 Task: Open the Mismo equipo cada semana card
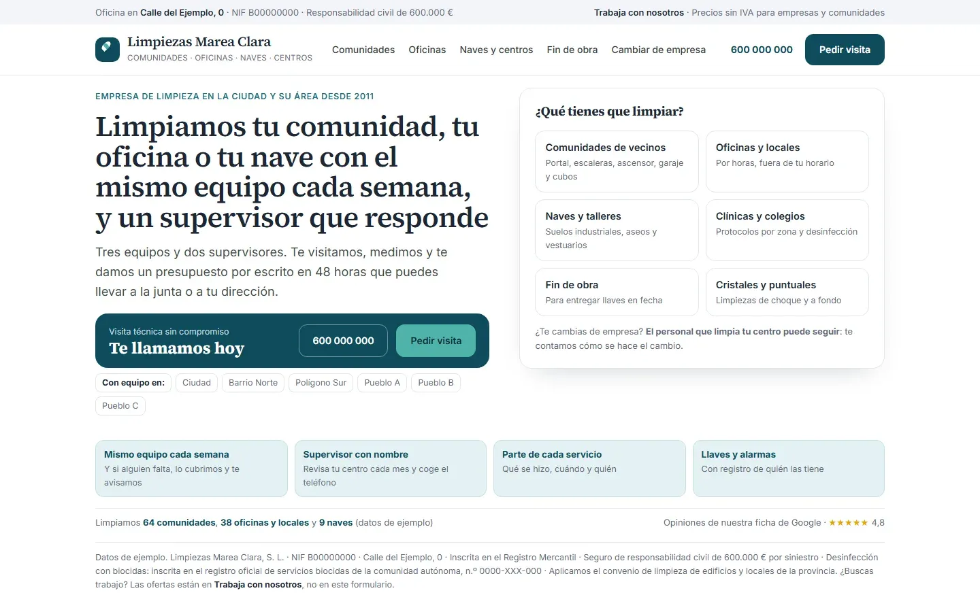tap(191, 469)
